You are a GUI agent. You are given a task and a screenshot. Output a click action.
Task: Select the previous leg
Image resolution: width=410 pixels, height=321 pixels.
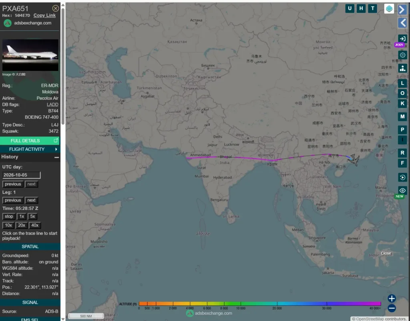coord(13,200)
